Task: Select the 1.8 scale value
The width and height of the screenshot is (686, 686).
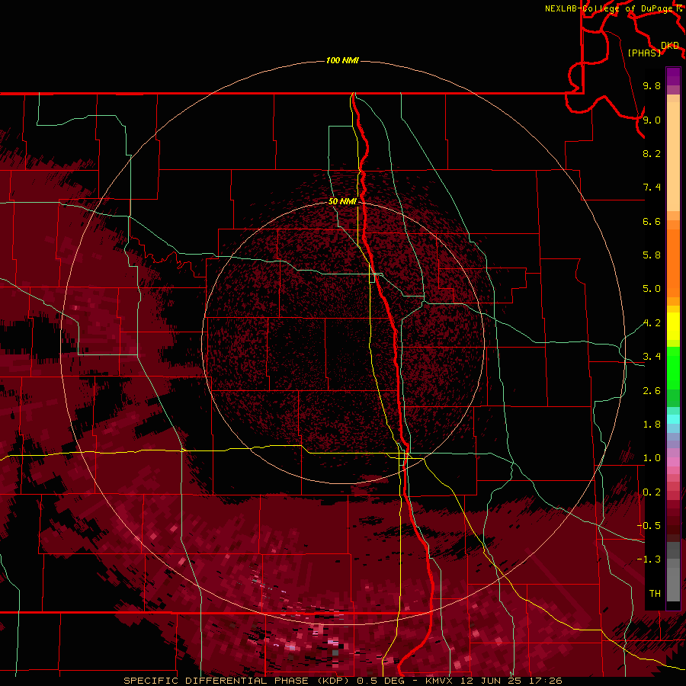Action: tap(652, 425)
